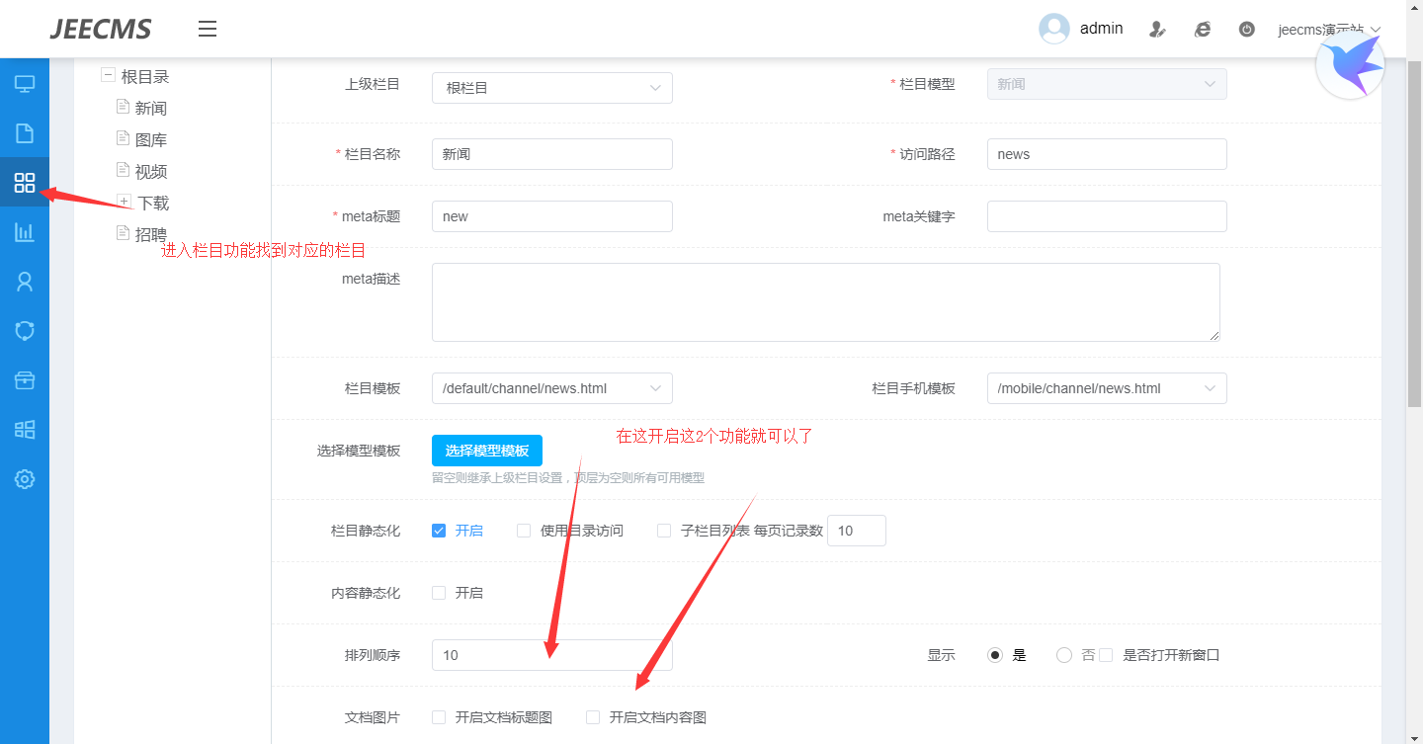This screenshot has width=1423, height=744.
Task: Select 新闻 in the channel tree
Action: coord(151,109)
